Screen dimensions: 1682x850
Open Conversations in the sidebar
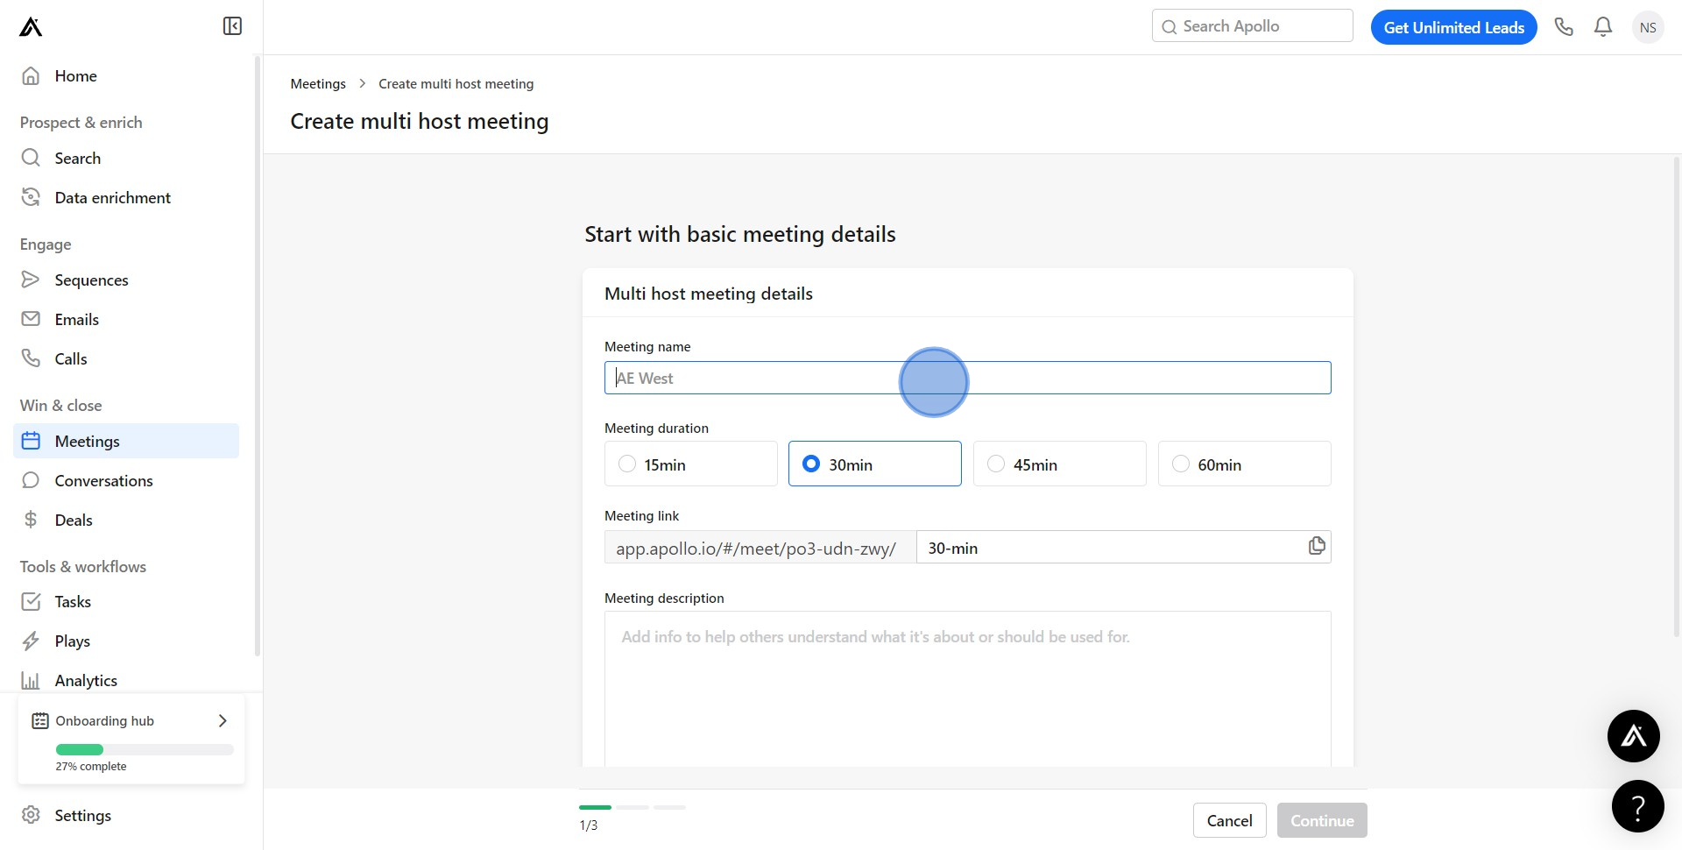point(126,480)
